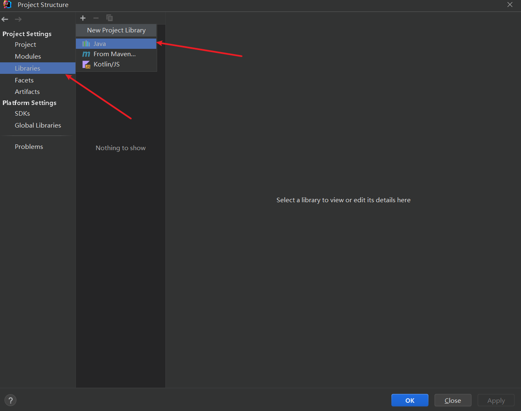
Task: Open SDKs under Platform Settings
Action: coord(22,113)
